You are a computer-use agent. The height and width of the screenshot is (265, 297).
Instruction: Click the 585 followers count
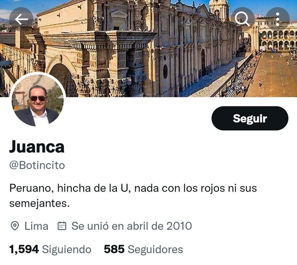[x=114, y=249]
